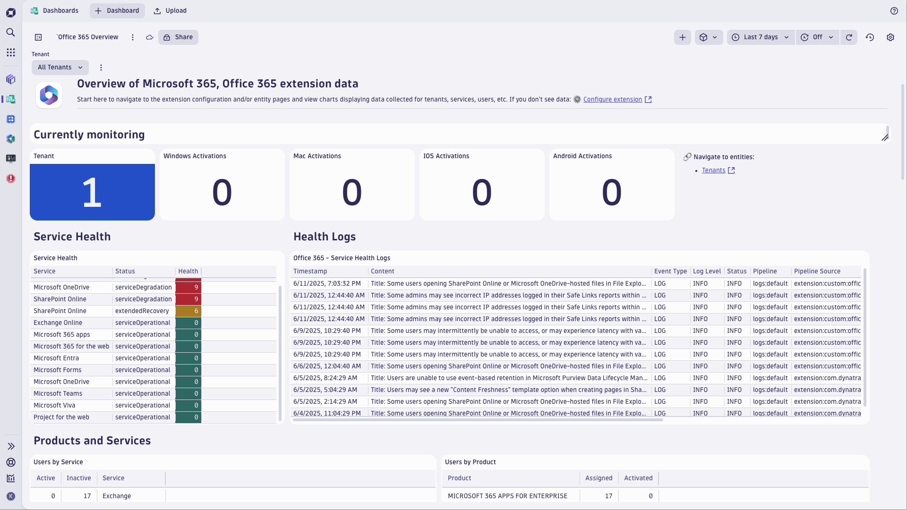Expand the collapsed sidebar with double chevron

point(11,446)
